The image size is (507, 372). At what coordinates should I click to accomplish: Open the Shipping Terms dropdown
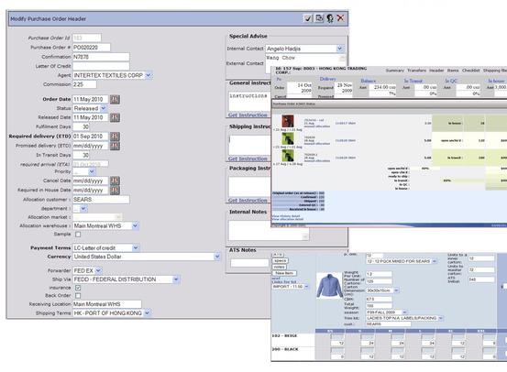coord(147,313)
